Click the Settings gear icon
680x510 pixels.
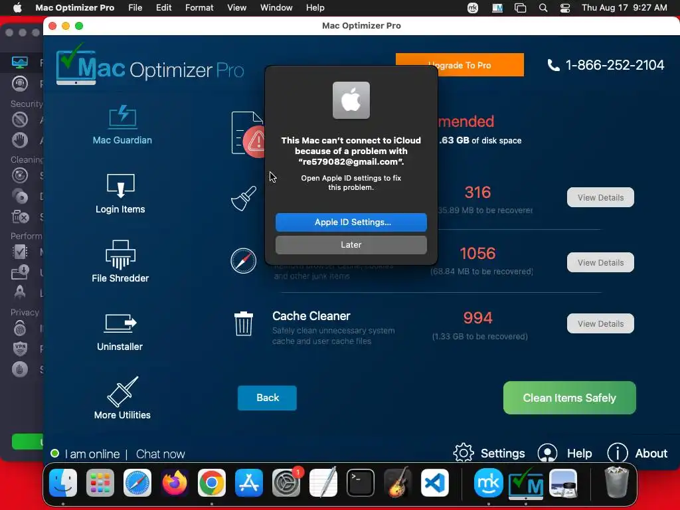click(x=463, y=453)
